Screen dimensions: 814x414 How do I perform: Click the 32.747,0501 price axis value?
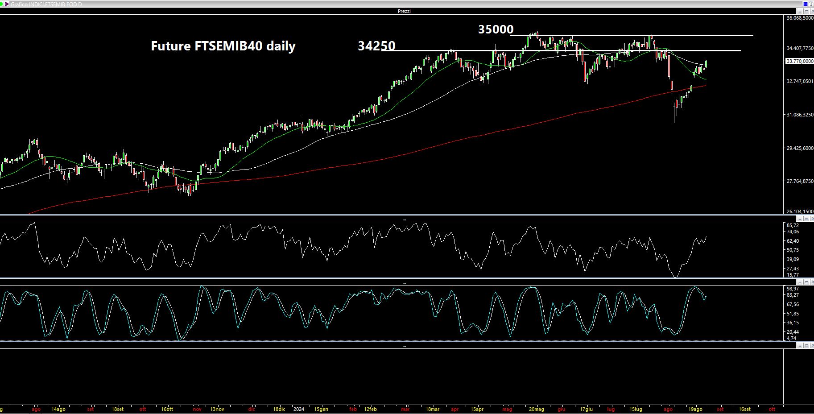pyautogui.click(x=800, y=81)
